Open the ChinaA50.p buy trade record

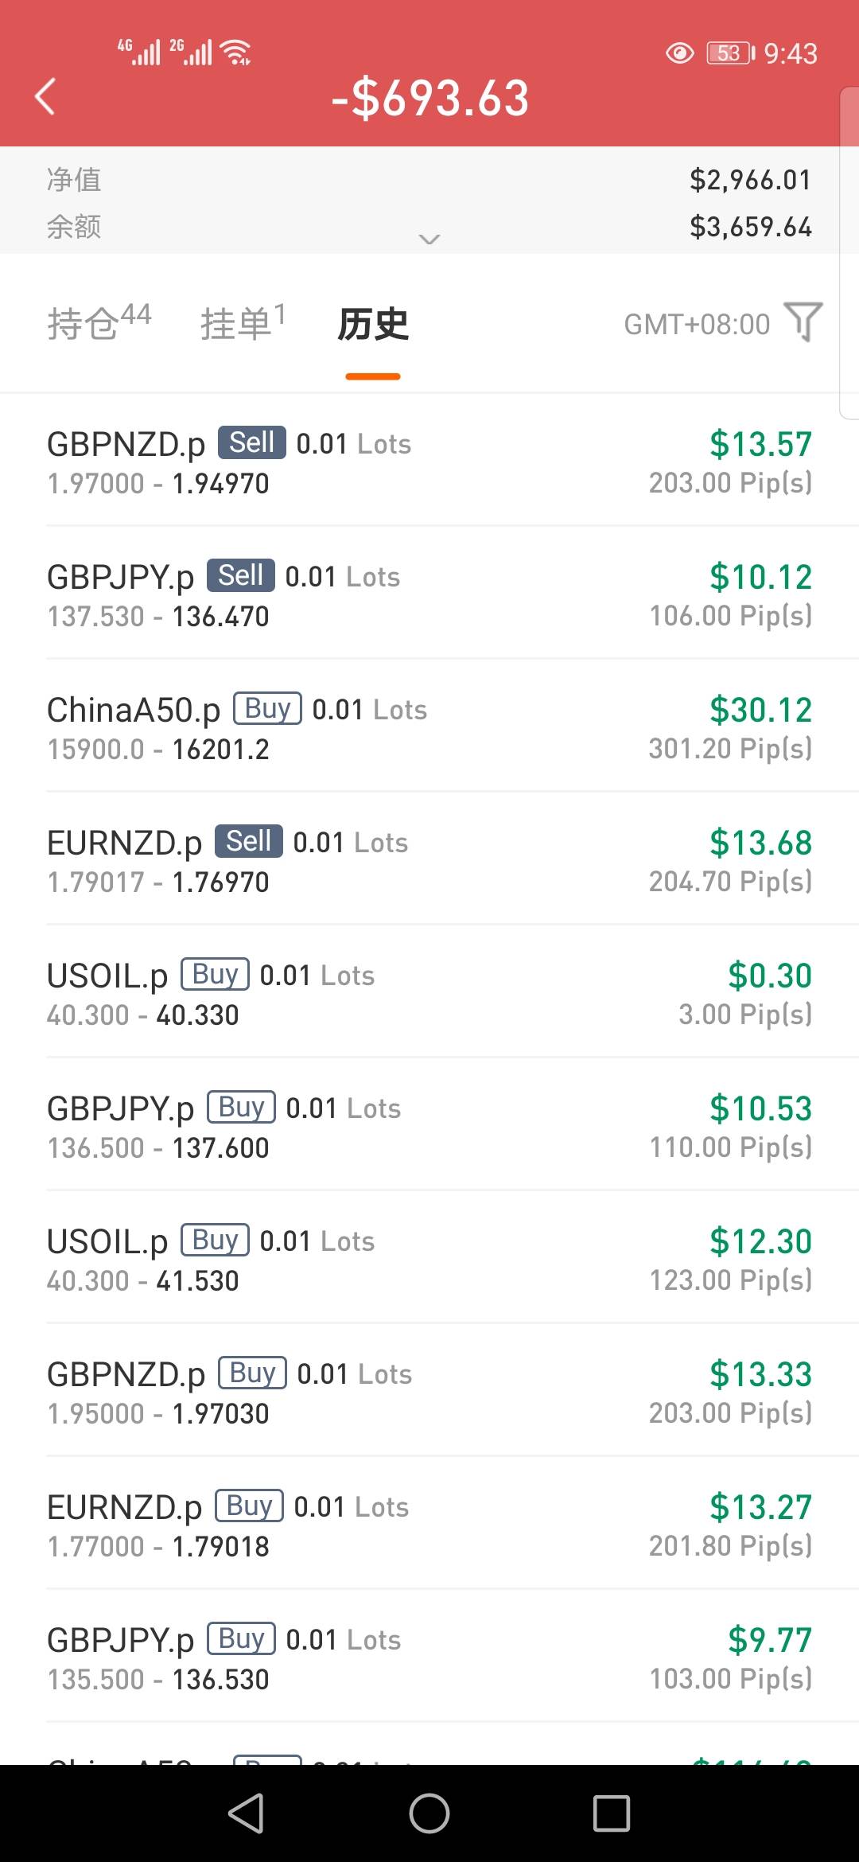pyautogui.click(x=429, y=727)
